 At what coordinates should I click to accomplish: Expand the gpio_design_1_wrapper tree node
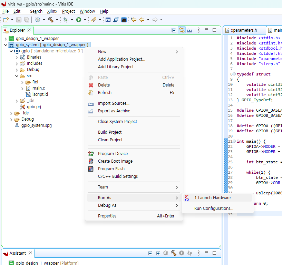pos(6,39)
